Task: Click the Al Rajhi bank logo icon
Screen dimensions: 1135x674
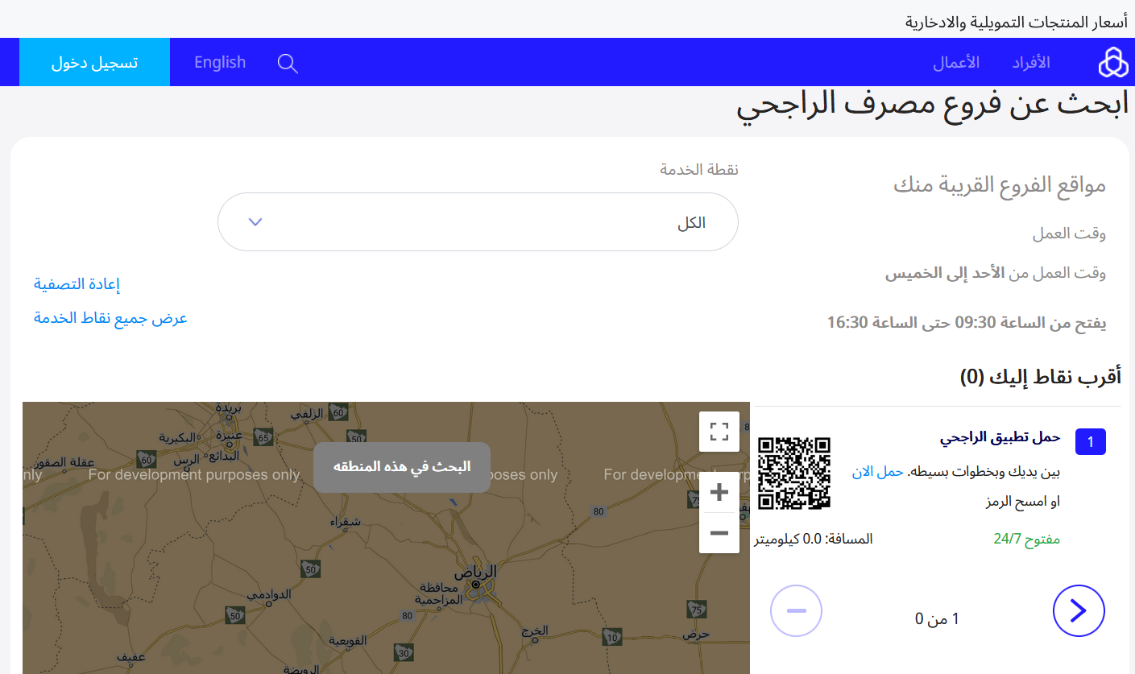Action: 1114,62
